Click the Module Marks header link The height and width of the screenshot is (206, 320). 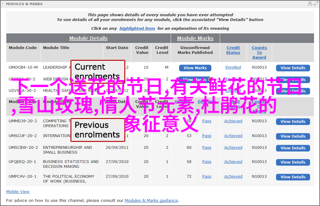[x=195, y=38]
